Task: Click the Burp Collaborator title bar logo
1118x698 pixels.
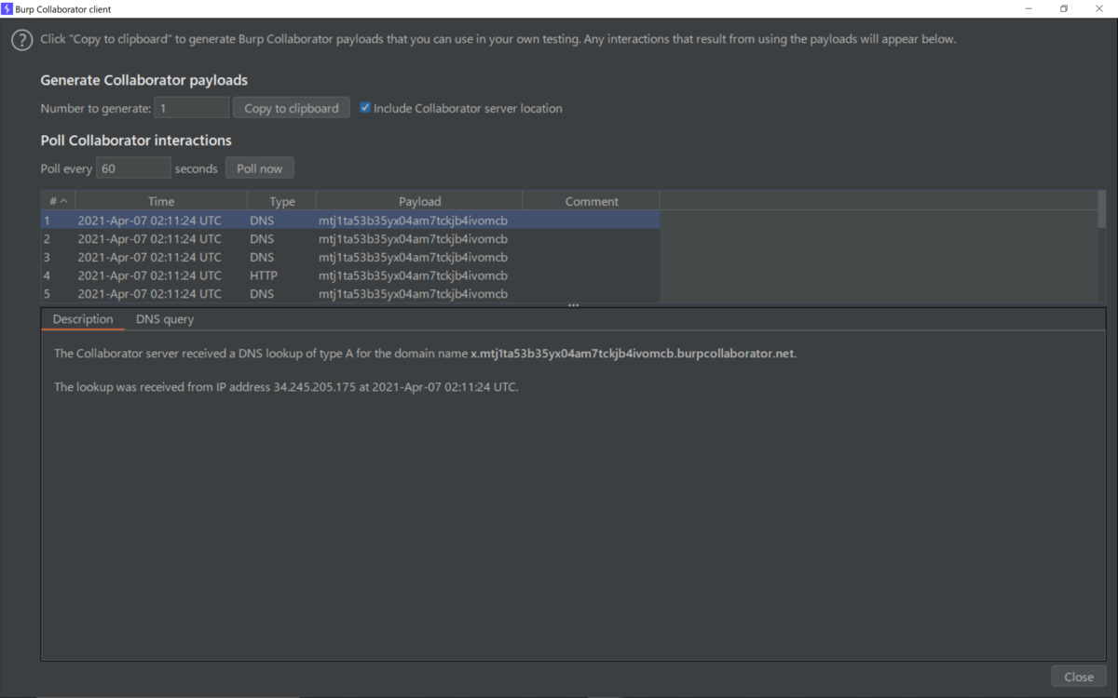Action: coord(7,8)
